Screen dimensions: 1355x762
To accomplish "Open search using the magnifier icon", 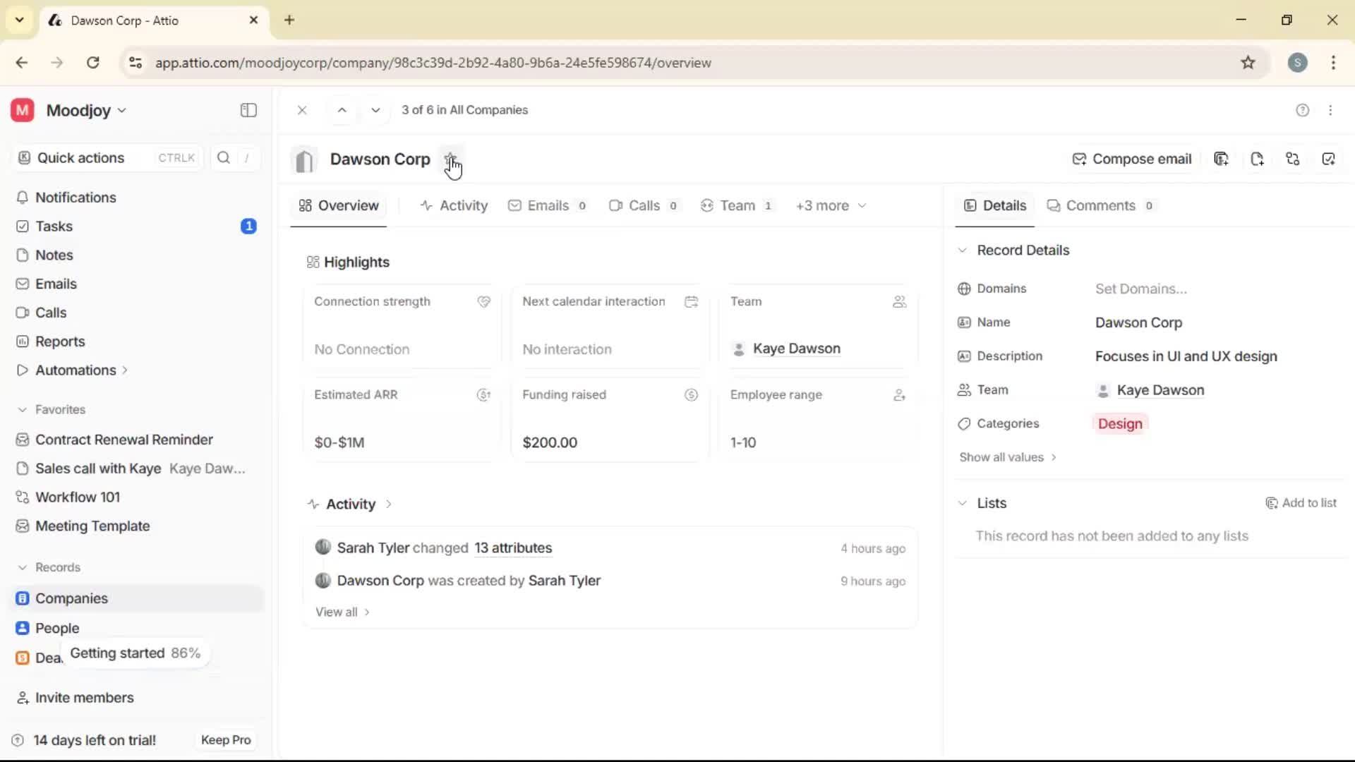I will tap(224, 157).
